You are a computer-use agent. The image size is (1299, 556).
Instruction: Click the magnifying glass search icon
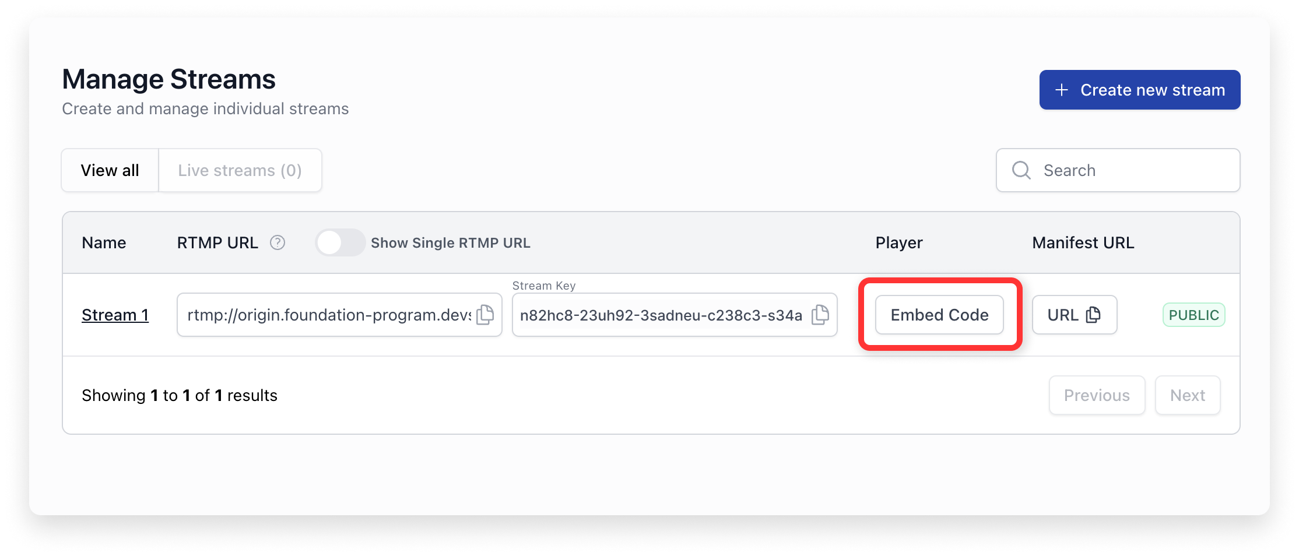1021,170
